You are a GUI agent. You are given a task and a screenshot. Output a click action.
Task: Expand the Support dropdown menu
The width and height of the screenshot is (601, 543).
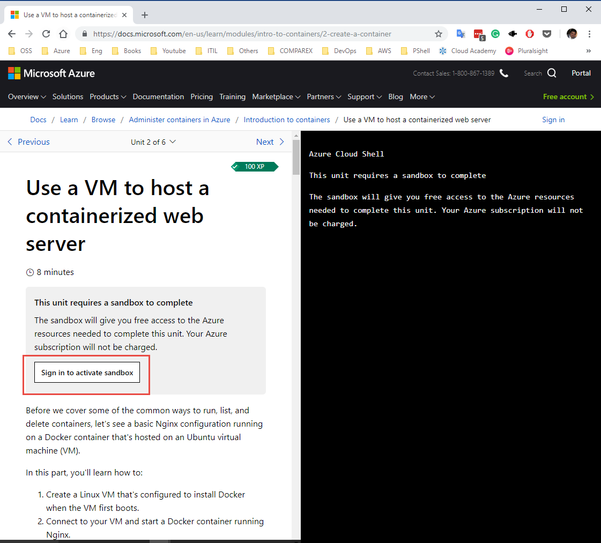tap(365, 96)
